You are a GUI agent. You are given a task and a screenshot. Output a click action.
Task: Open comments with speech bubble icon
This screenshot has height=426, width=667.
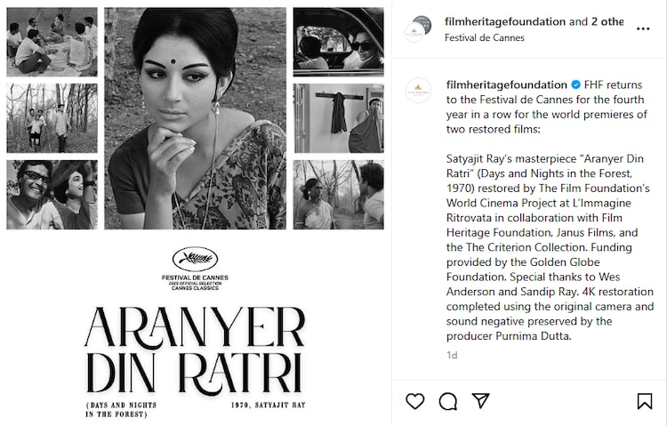click(x=448, y=401)
